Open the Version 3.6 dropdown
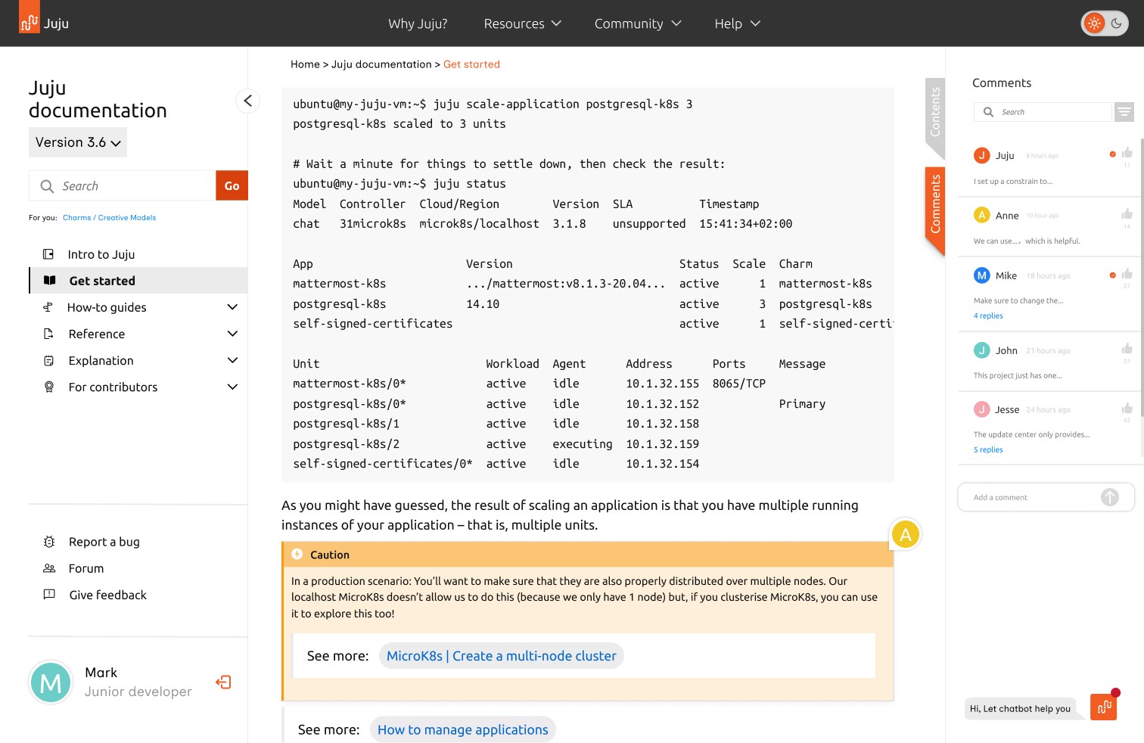 [78, 142]
